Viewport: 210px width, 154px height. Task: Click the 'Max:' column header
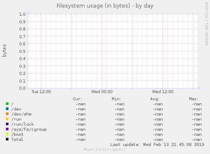click(x=194, y=99)
